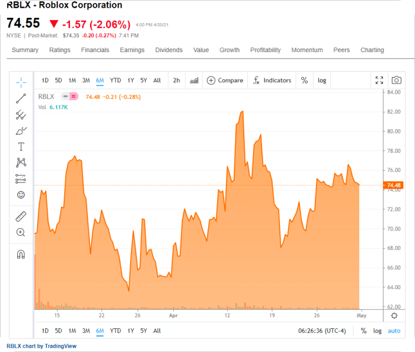The width and height of the screenshot is (415, 352).
Task: Select 5D range in bottom bar
Action: click(58, 331)
